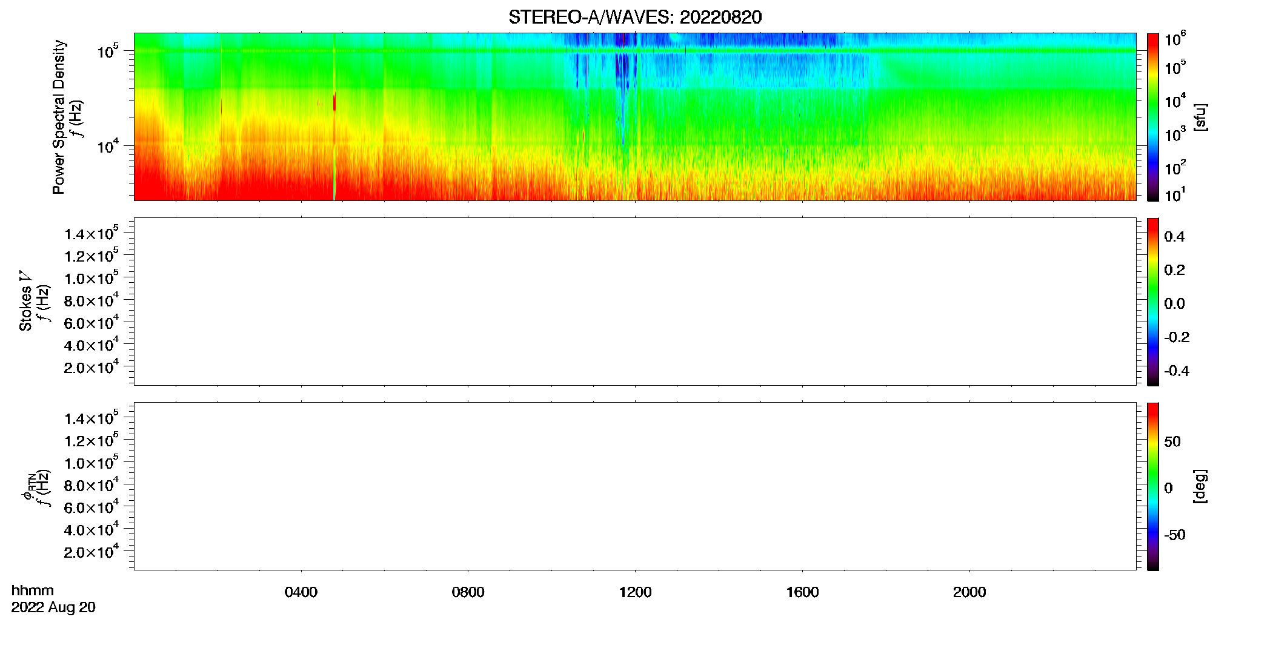Click the plot title "STEREO-A/WAVES: 20220820"
Viewport: 1270px width, 654px height.
pyautogui.click(x=635, y=17)
